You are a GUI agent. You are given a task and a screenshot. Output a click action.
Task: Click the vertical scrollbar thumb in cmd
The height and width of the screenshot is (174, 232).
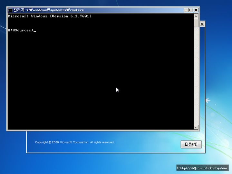(196, 23)
